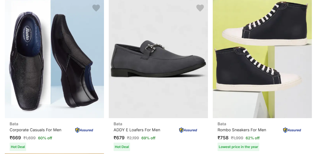Click Assured badge on Corporate Casuals
314x154 pixels.
[84, 130]
